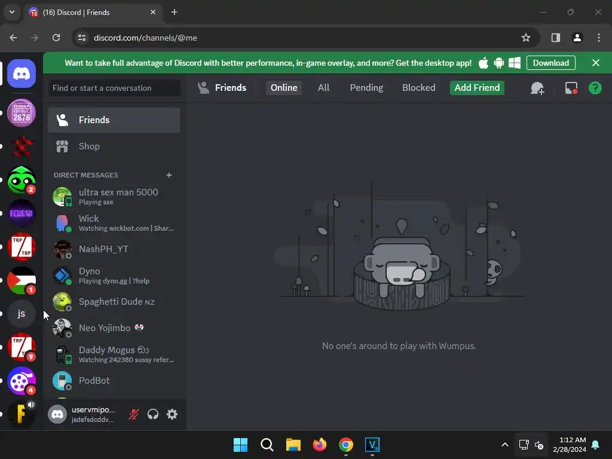Click the Add Friend button
This screenshot has width=612, height=459.
pos(477,88)
